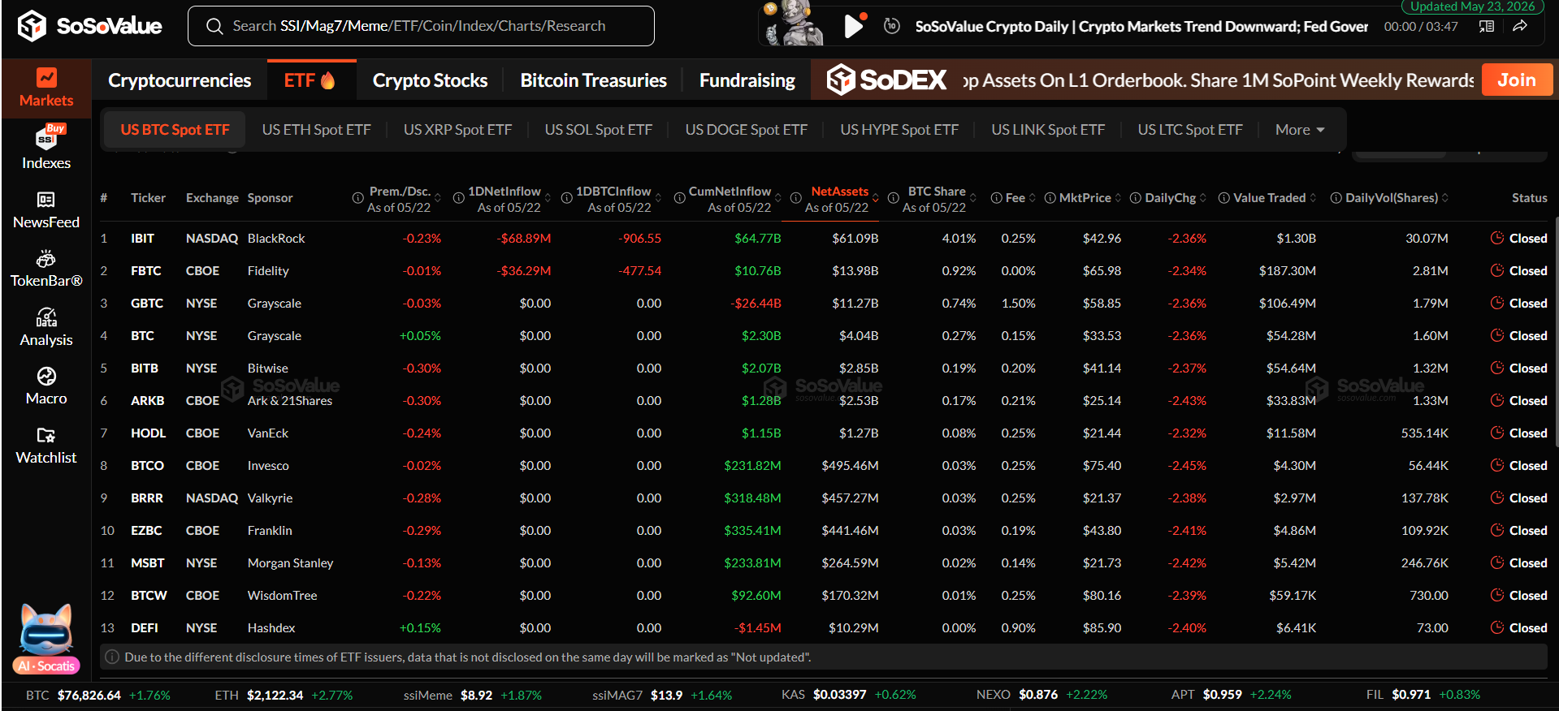Sort by 1DBTCInflow arrows

pos(658,198)
